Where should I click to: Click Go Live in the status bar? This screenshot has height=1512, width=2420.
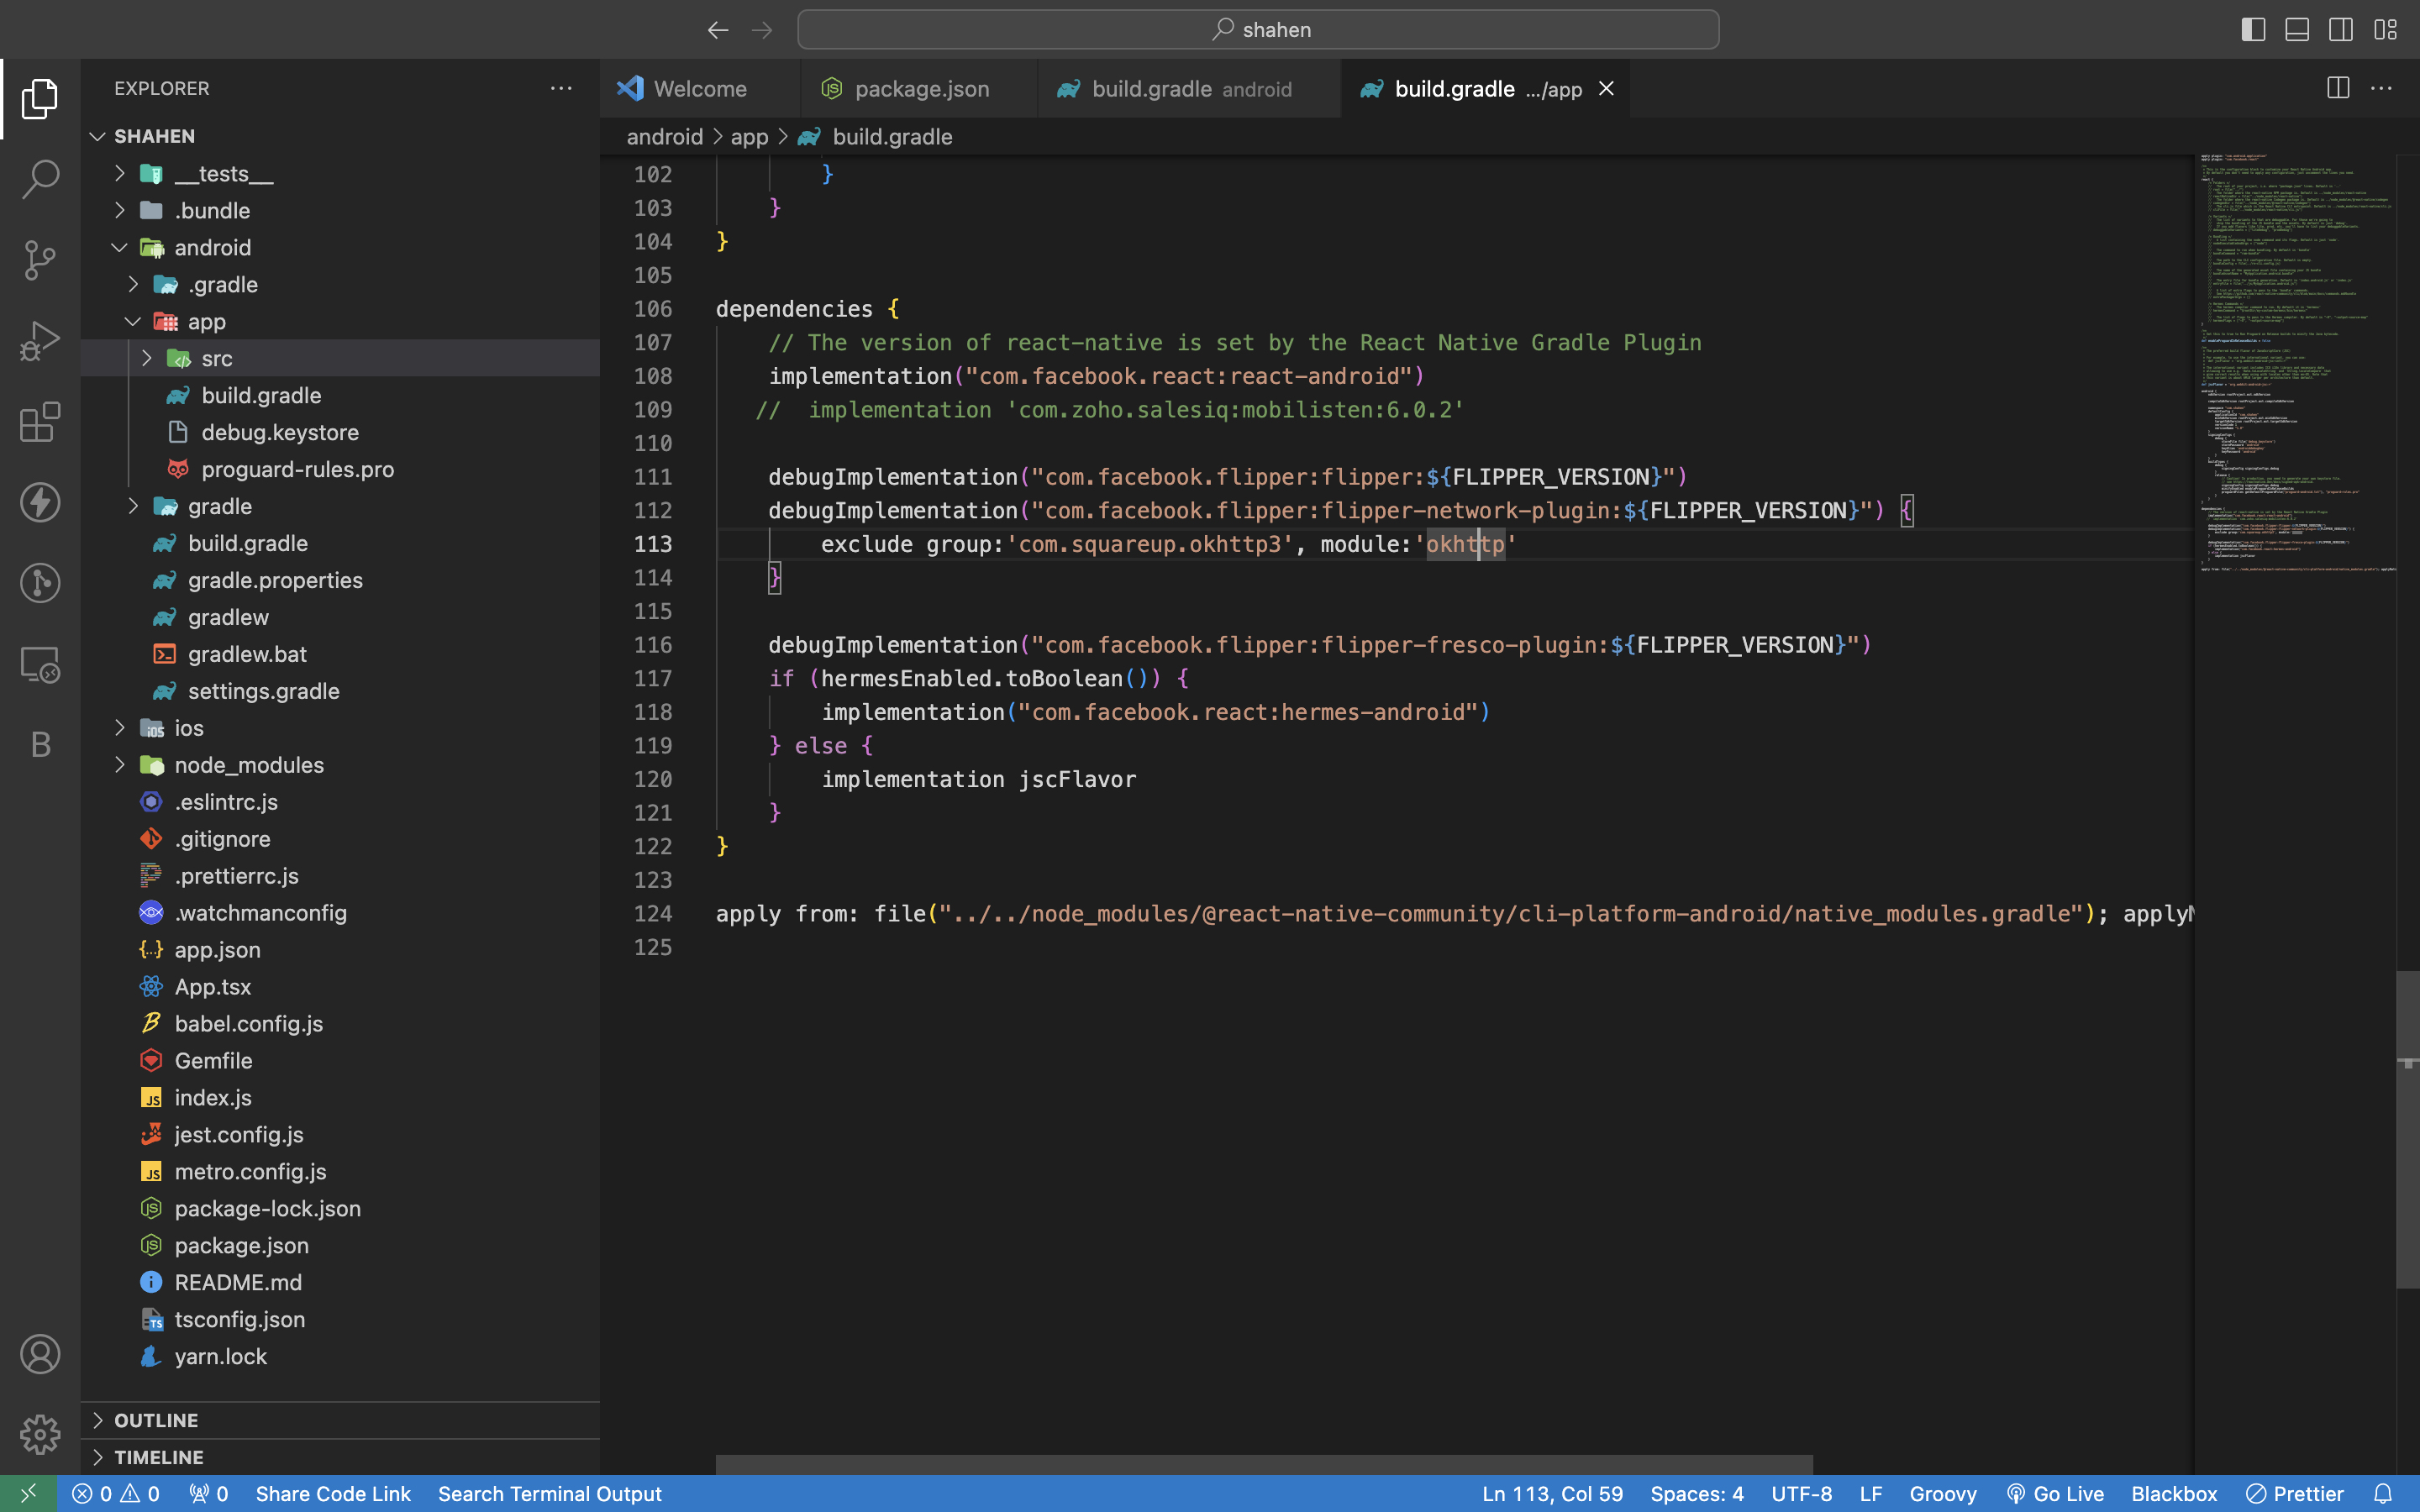2056,1493
